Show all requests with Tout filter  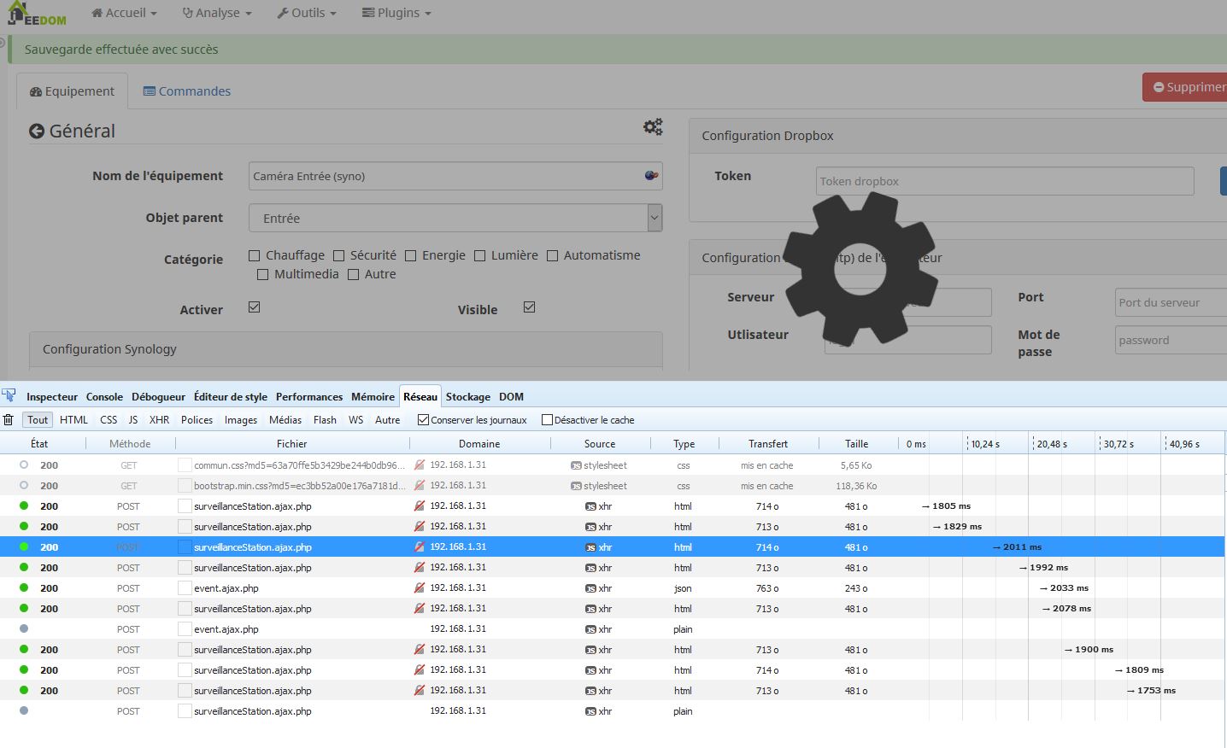pyautogui.click(x=38, y=419)
